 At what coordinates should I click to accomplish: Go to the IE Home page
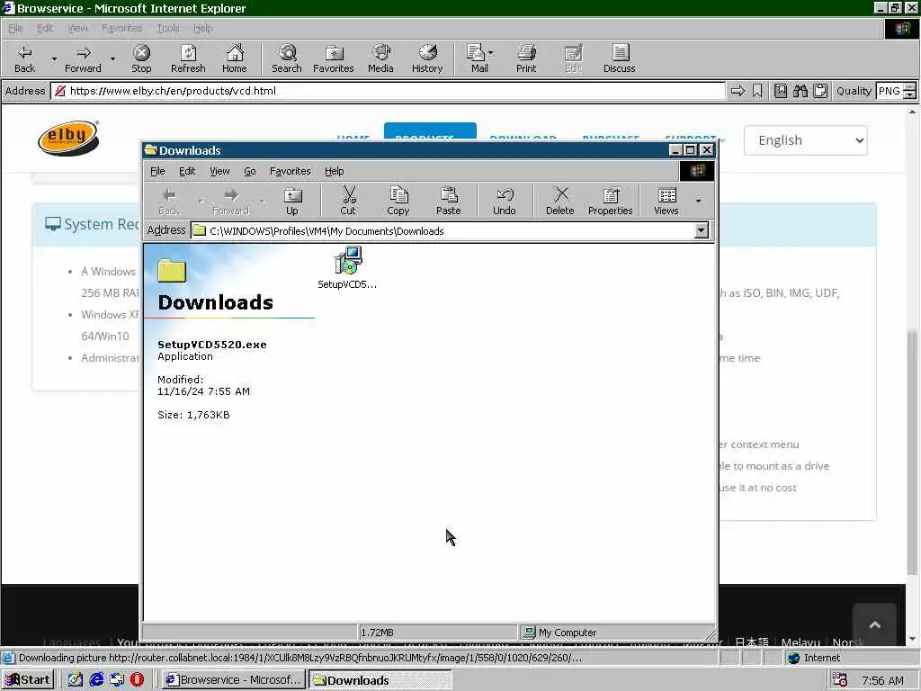(235, 58)
